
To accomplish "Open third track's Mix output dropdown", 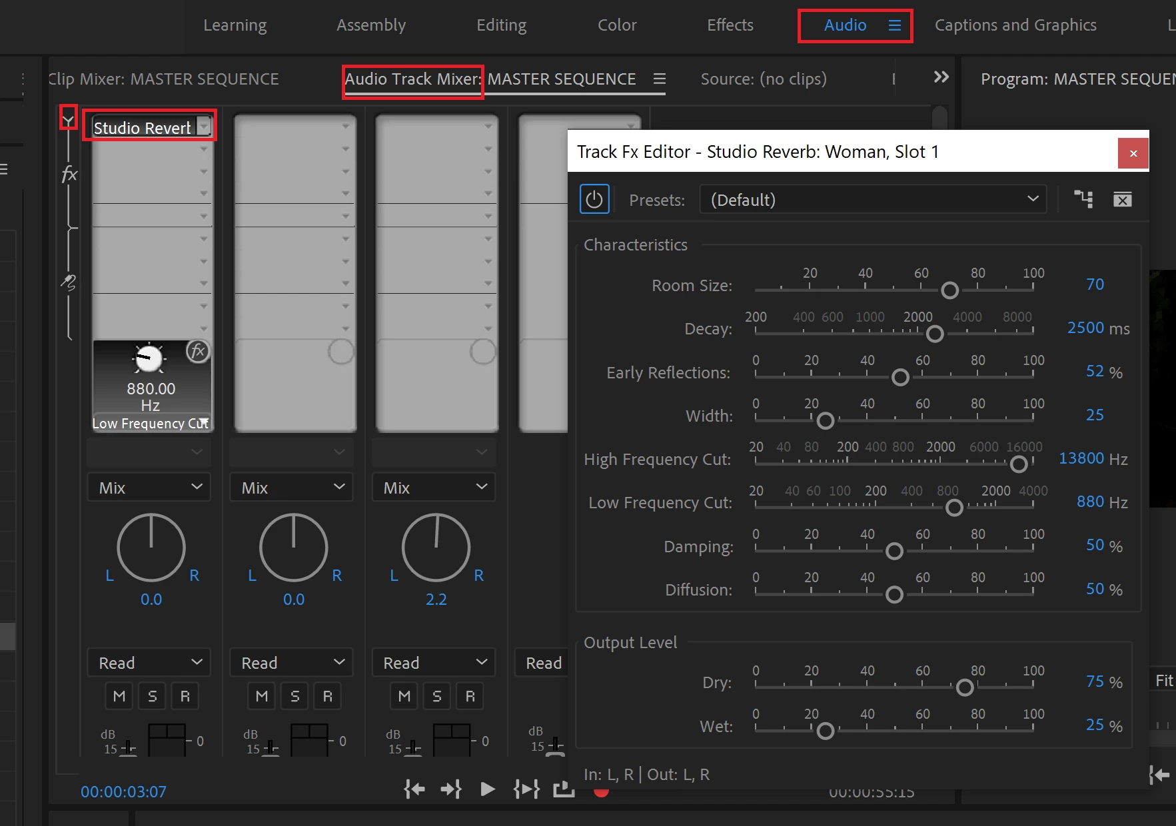I will [x=434, y=488].
